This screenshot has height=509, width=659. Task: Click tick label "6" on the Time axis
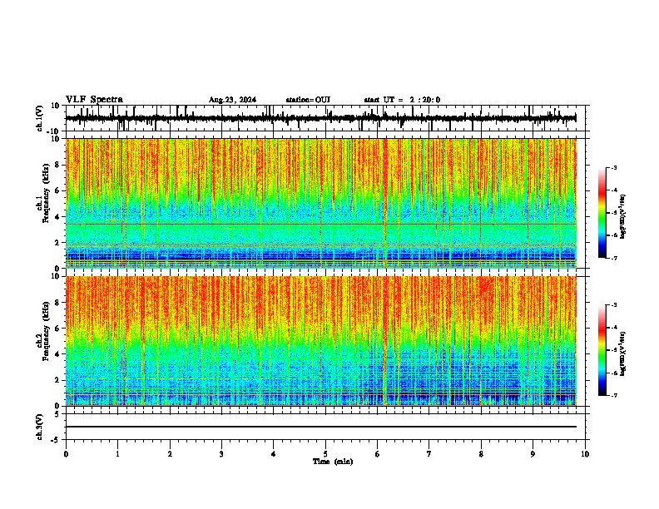[x=378, y=454]
